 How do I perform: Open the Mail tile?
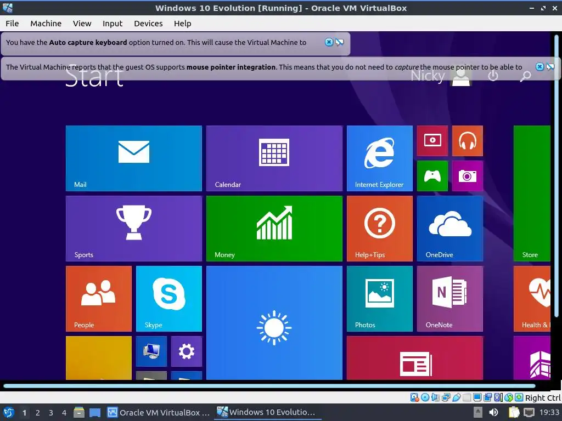pyautogui.click(x=134, y=158)
